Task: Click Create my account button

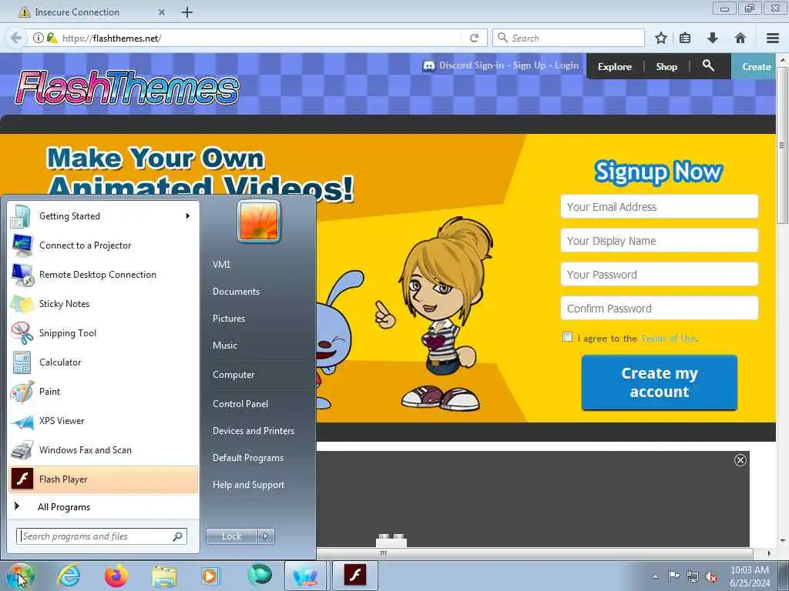Action: pyautogui.click(x=660, y=382)
